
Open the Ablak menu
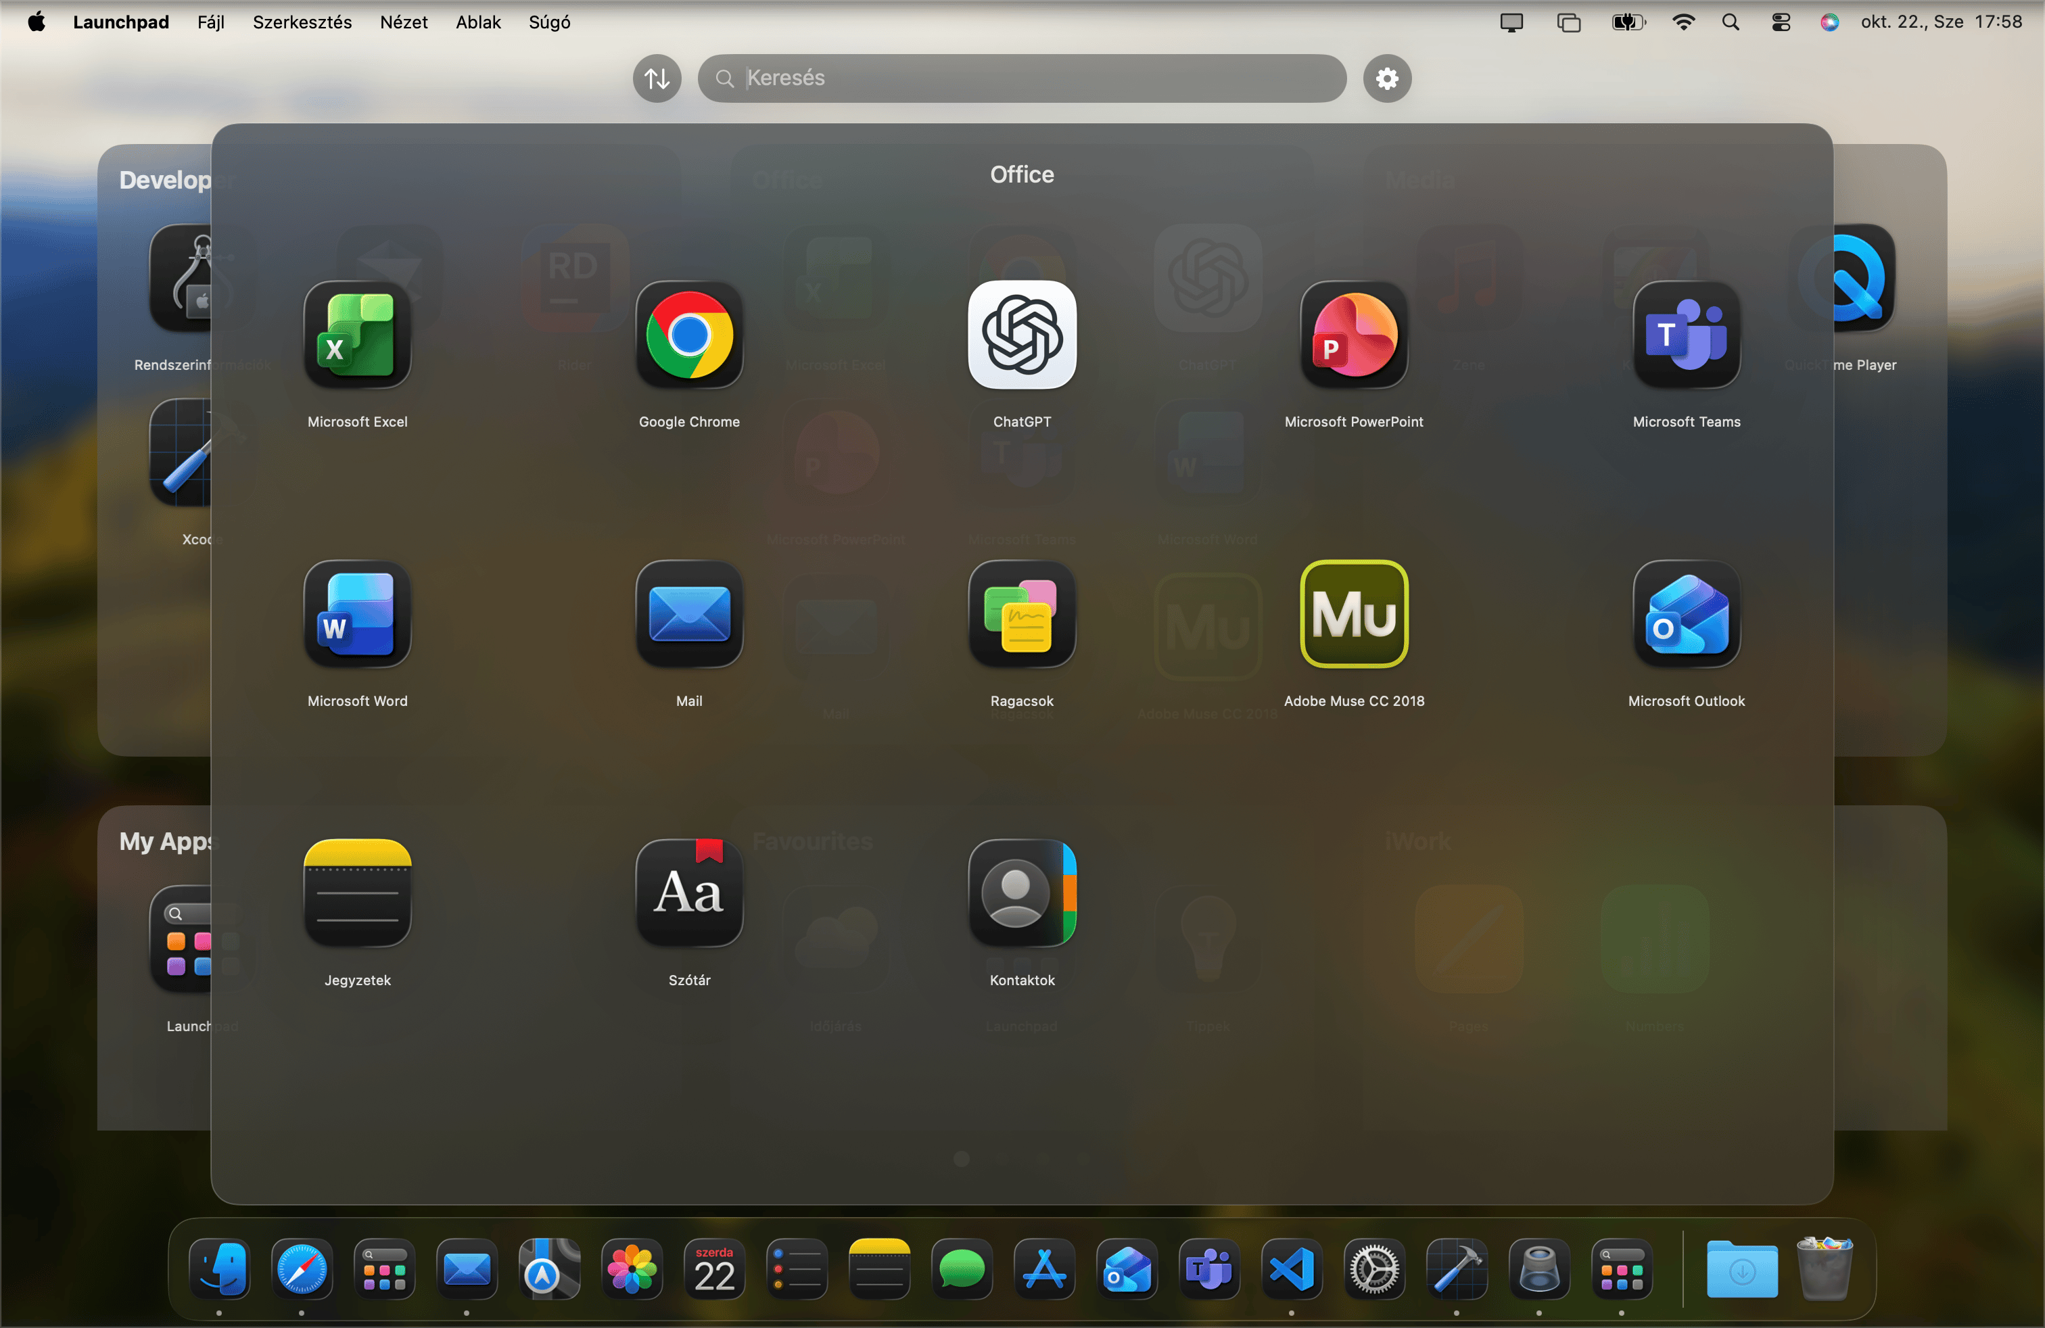point(477,22)
